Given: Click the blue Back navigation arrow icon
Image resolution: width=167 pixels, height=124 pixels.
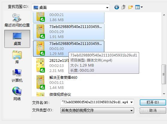Looking at the screenshot, I should (x=117, y=7).
